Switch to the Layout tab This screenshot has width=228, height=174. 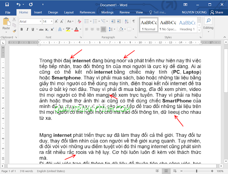click(x=69, y=12)
